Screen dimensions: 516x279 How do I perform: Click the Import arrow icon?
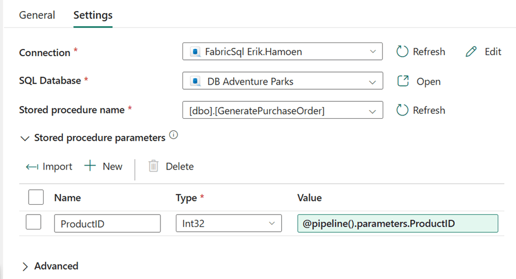tap(32, 167)
